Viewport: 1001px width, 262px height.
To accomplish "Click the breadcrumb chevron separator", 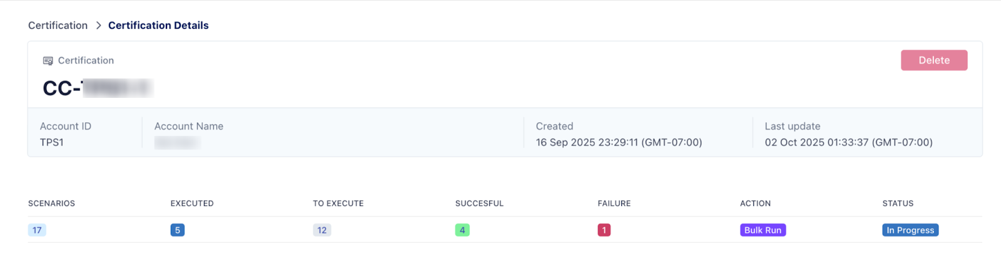I will [98, 26].
